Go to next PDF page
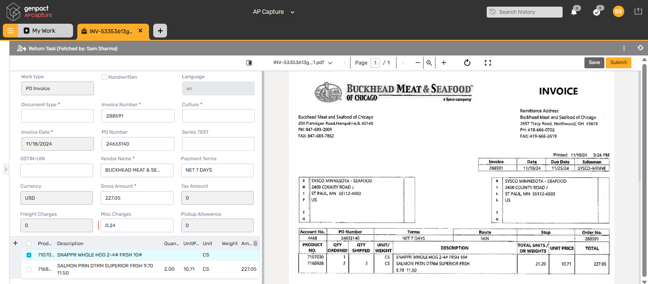 pos(403,63)
